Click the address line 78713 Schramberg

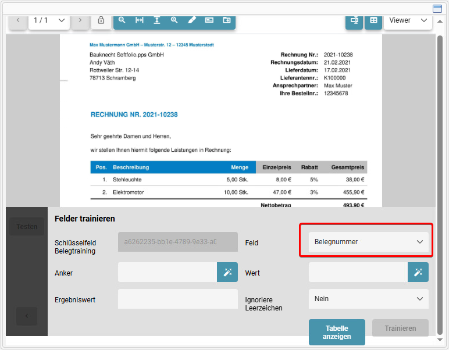pyautogui.click(x=112, y=78)
